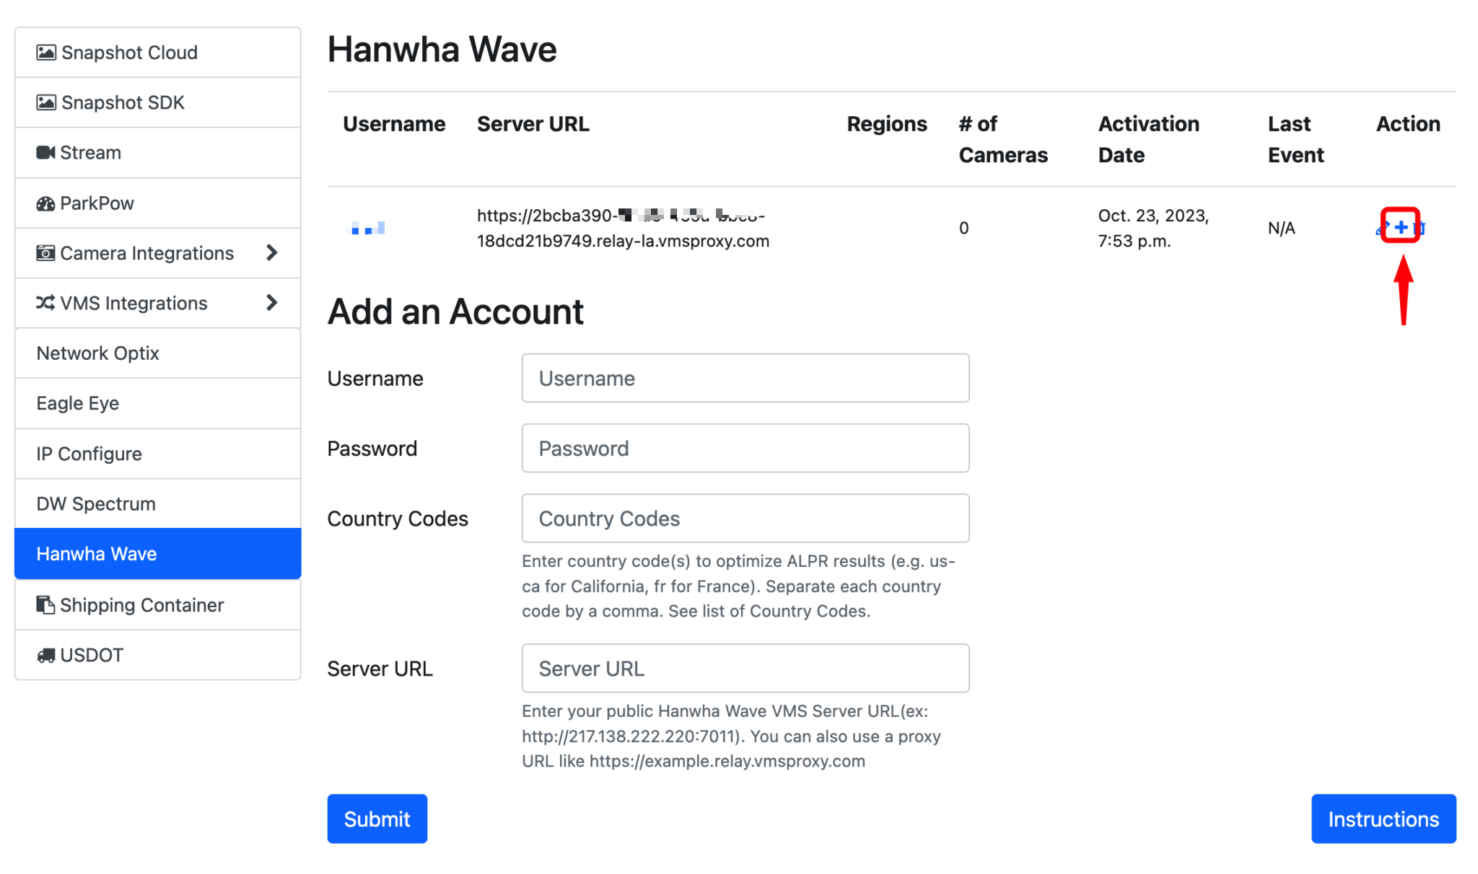Expand the Camera Integrations chevron
Image resolution: width=1478 pixels, height=874 pixels.
pyautogui.click(x=271, y=253)
